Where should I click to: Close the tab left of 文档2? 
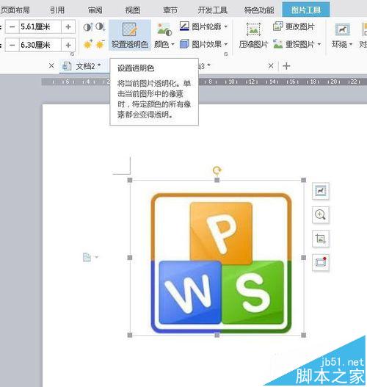point(51,66)
